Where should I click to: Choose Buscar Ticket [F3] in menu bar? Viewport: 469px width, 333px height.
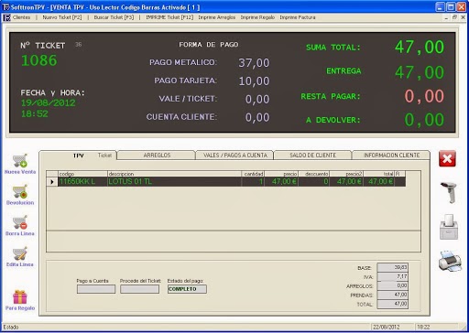[114, 17]
